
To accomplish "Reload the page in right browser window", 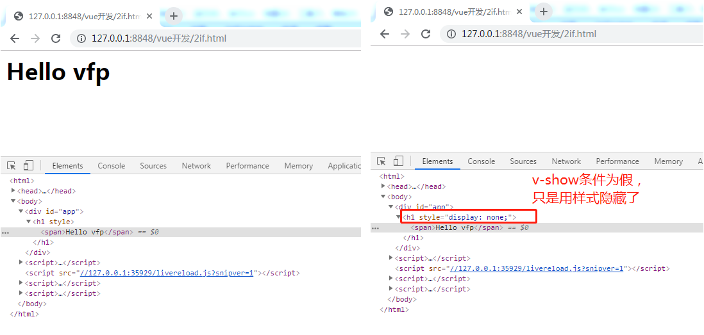I will [426, 34].
